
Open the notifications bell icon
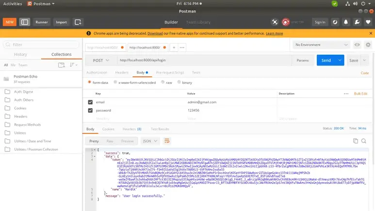coord(346,22)
